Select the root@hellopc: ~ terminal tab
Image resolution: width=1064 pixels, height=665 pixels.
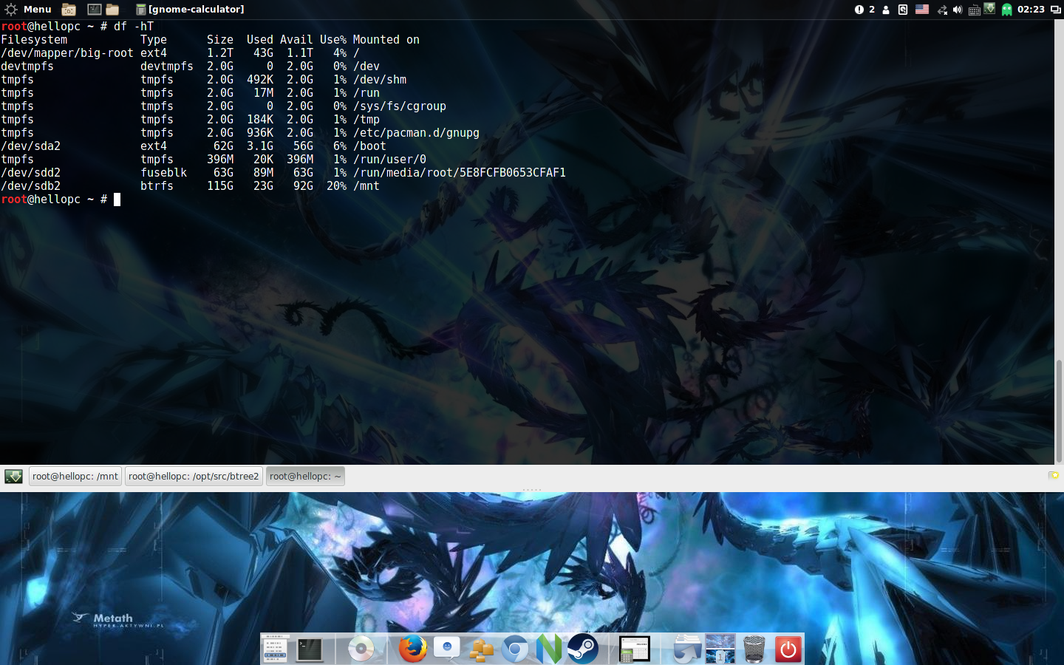[305, 477]
